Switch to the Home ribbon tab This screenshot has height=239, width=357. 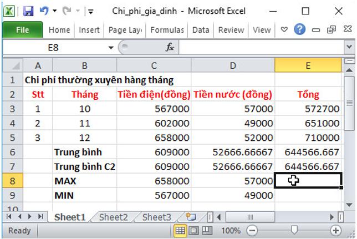tap(59, 30)
